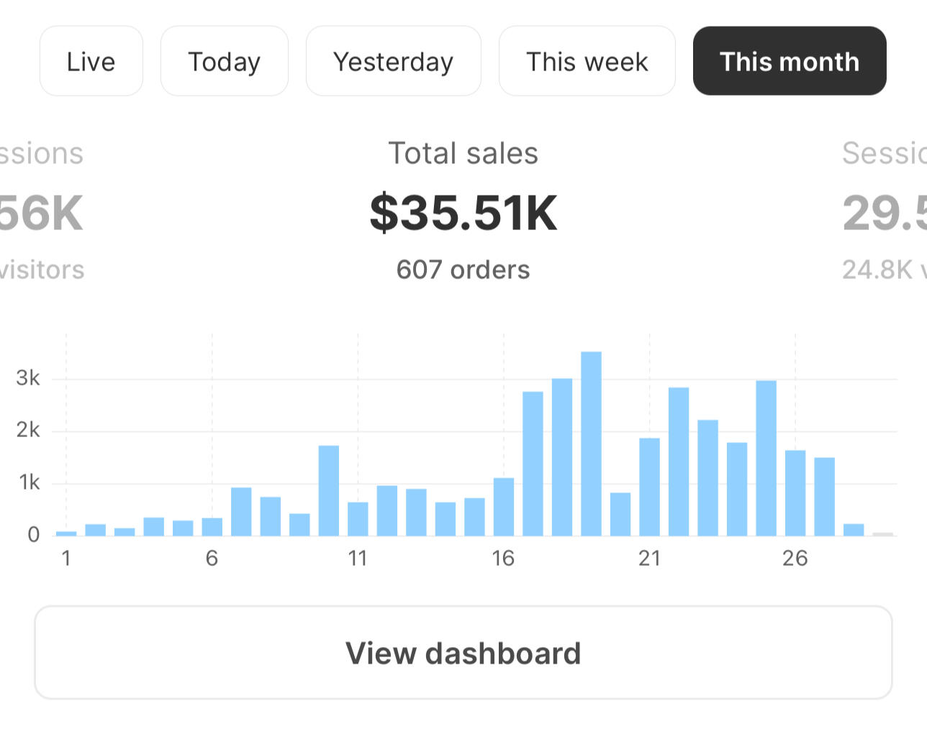
Task: Select the This month tab
Action: 789,61
